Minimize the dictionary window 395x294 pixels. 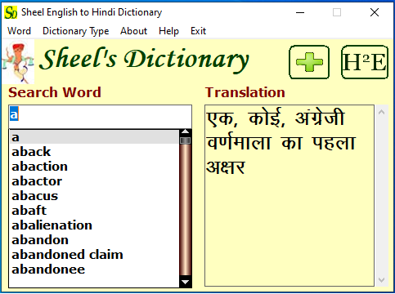pos(300,12)
